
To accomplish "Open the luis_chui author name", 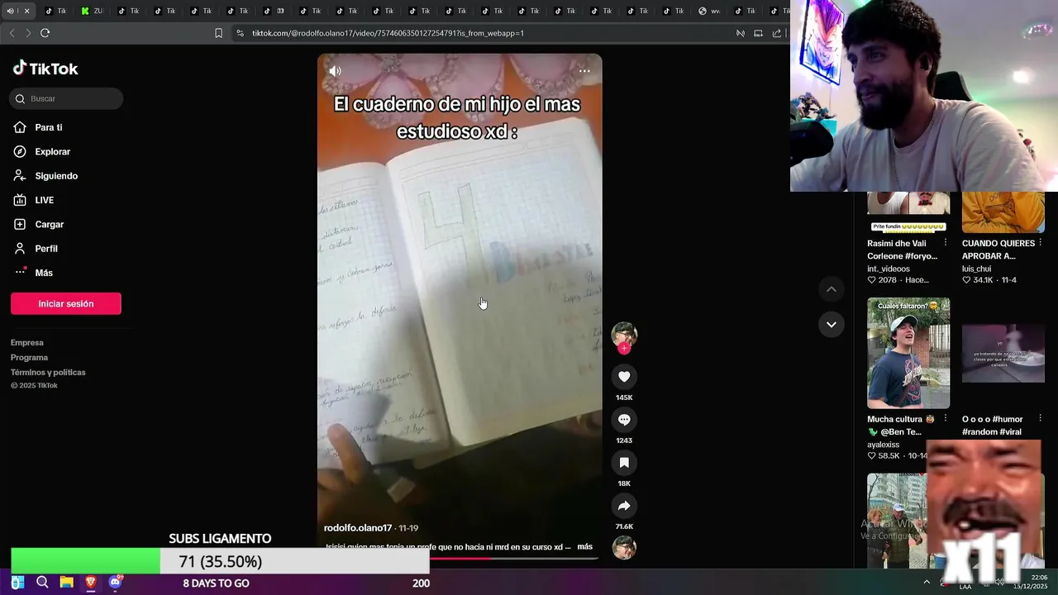I will (x=976, y=269).
